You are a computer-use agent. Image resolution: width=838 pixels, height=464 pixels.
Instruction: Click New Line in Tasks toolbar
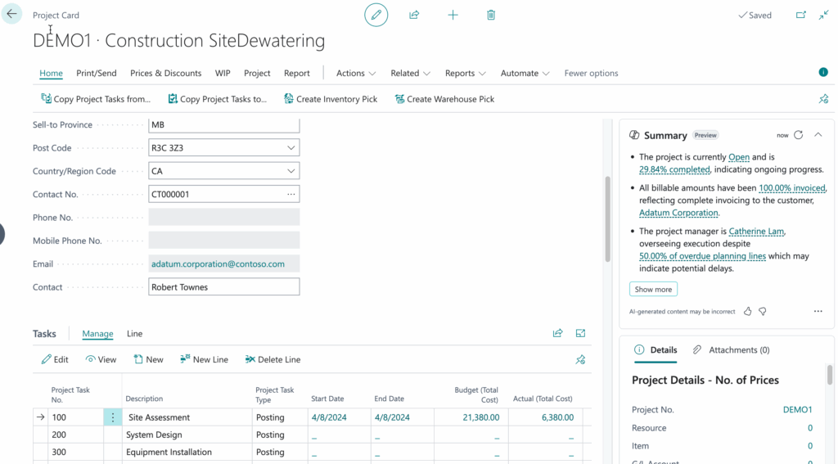pos(204,359)
